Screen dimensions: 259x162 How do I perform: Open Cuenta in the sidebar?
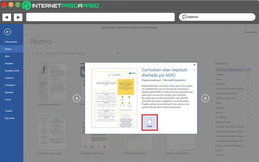8,111
